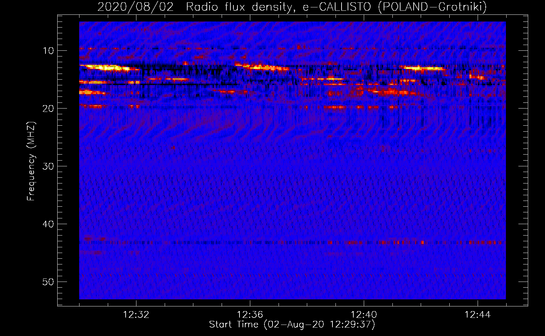This screenshot has width=545, height=336.
Task: Click the 'Frequency (MHZ)' y-axis label
Action: coord(31,161)
